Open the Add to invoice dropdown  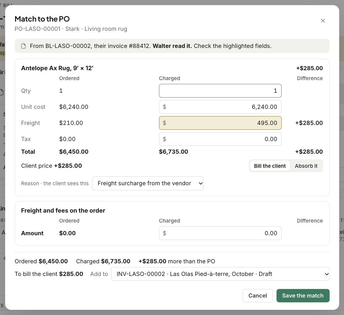(x=220, y=274)
